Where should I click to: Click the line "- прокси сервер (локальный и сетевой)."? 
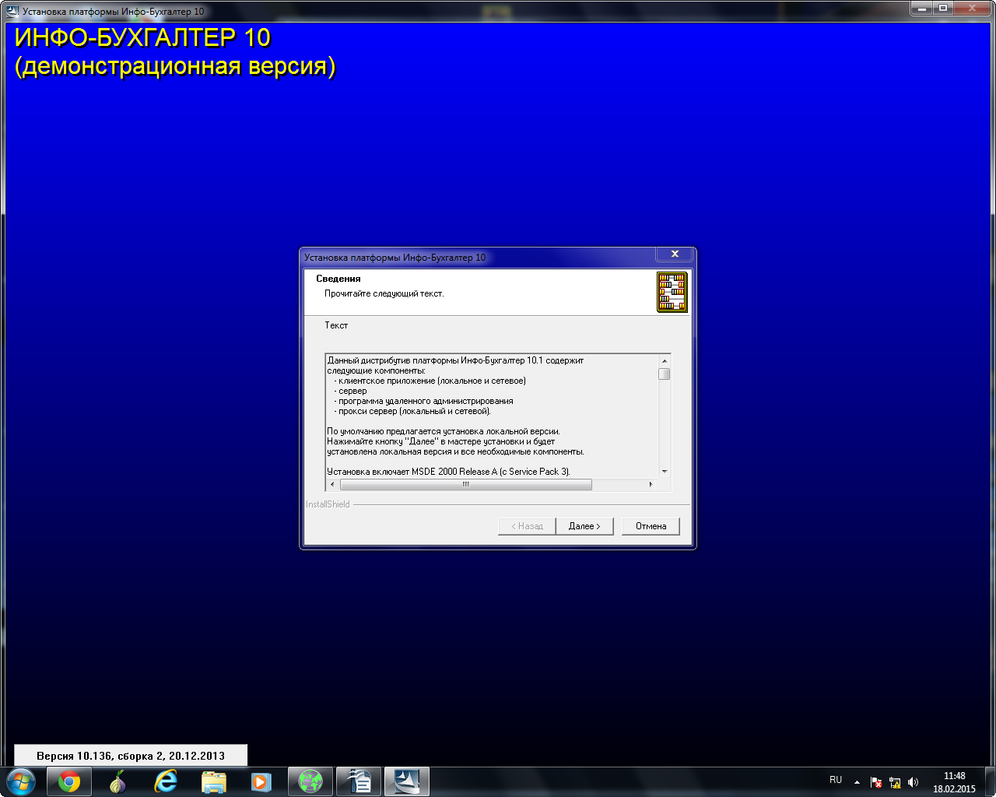[x=412, y=412]
